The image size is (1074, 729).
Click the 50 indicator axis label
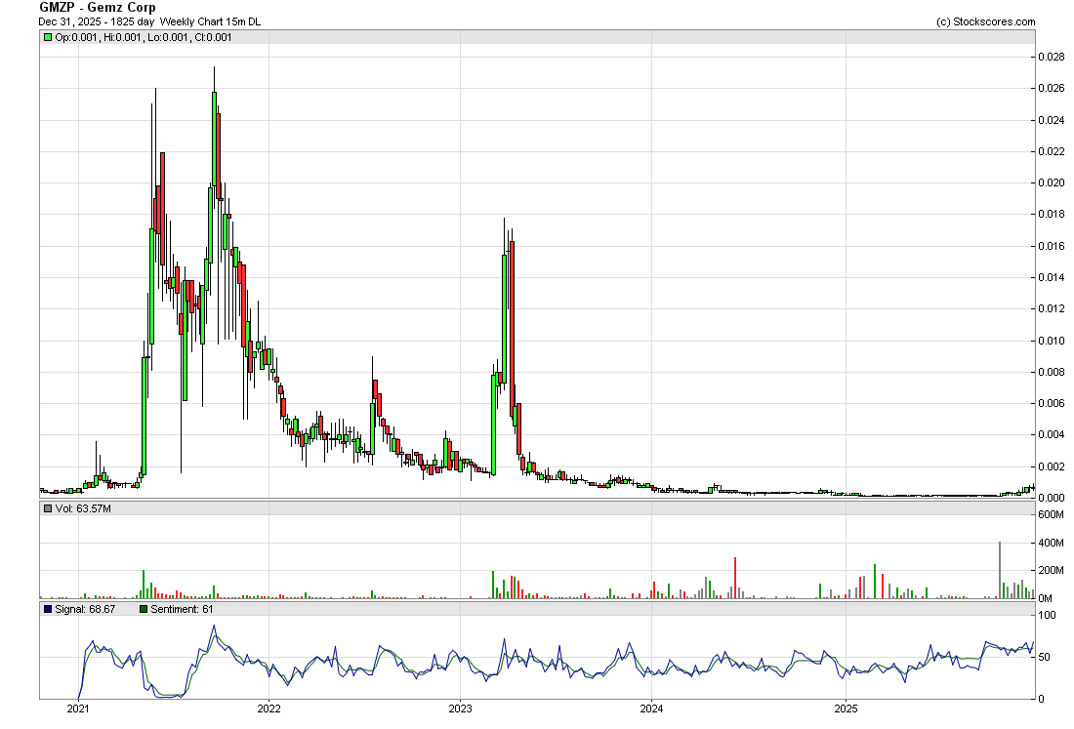pyautogui.click(x=1045, y=657)
